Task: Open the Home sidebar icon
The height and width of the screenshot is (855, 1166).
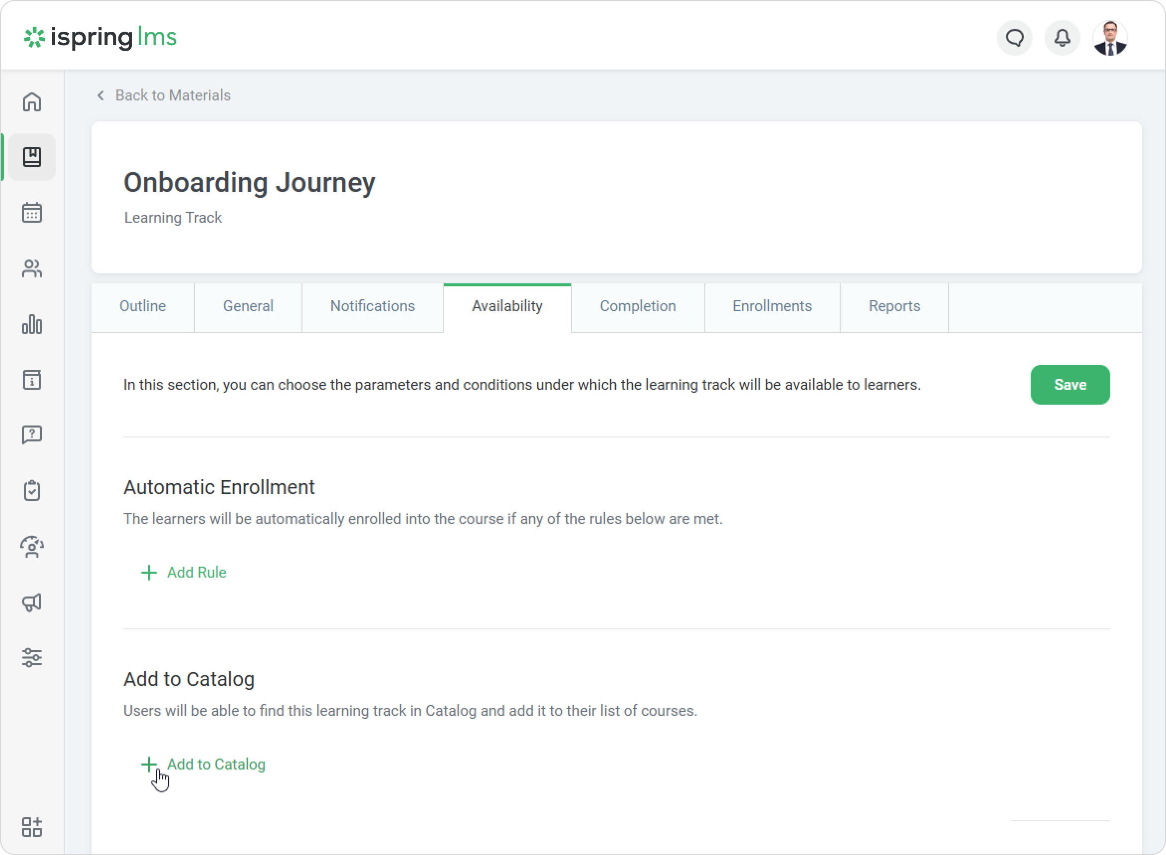Action: click(x=31, y=102)
